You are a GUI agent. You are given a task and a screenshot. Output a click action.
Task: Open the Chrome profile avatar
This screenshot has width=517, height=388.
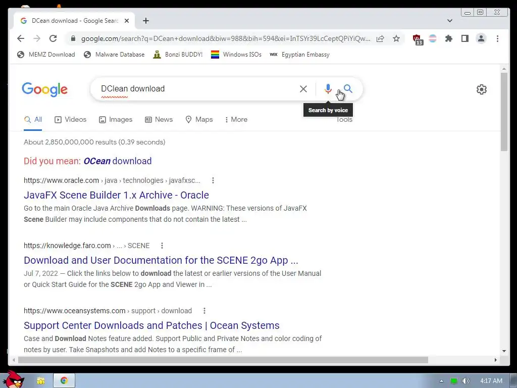[x=481, y=38]
